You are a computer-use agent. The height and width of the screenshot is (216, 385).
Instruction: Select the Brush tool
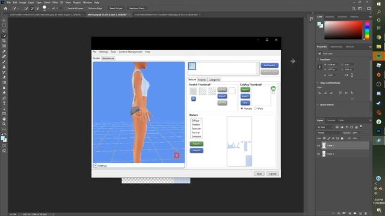[x=4, y=62]
